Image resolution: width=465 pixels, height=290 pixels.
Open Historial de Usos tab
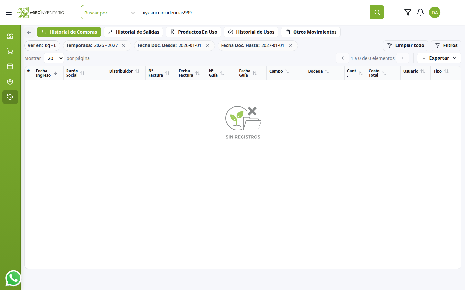click(251, 32)
